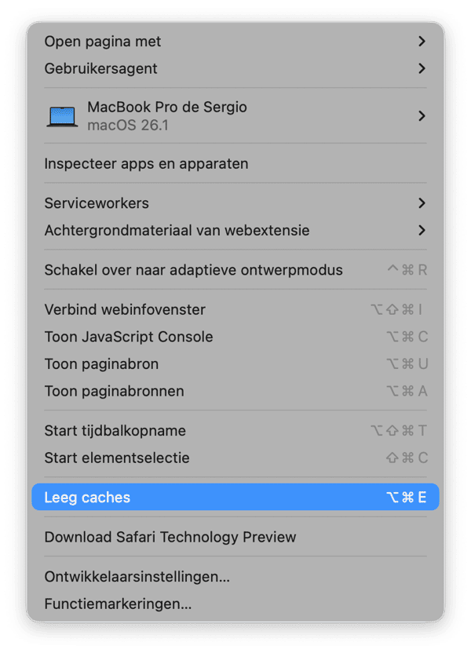Click the MacBook Pro laptop icon

[x=62, y=116]
